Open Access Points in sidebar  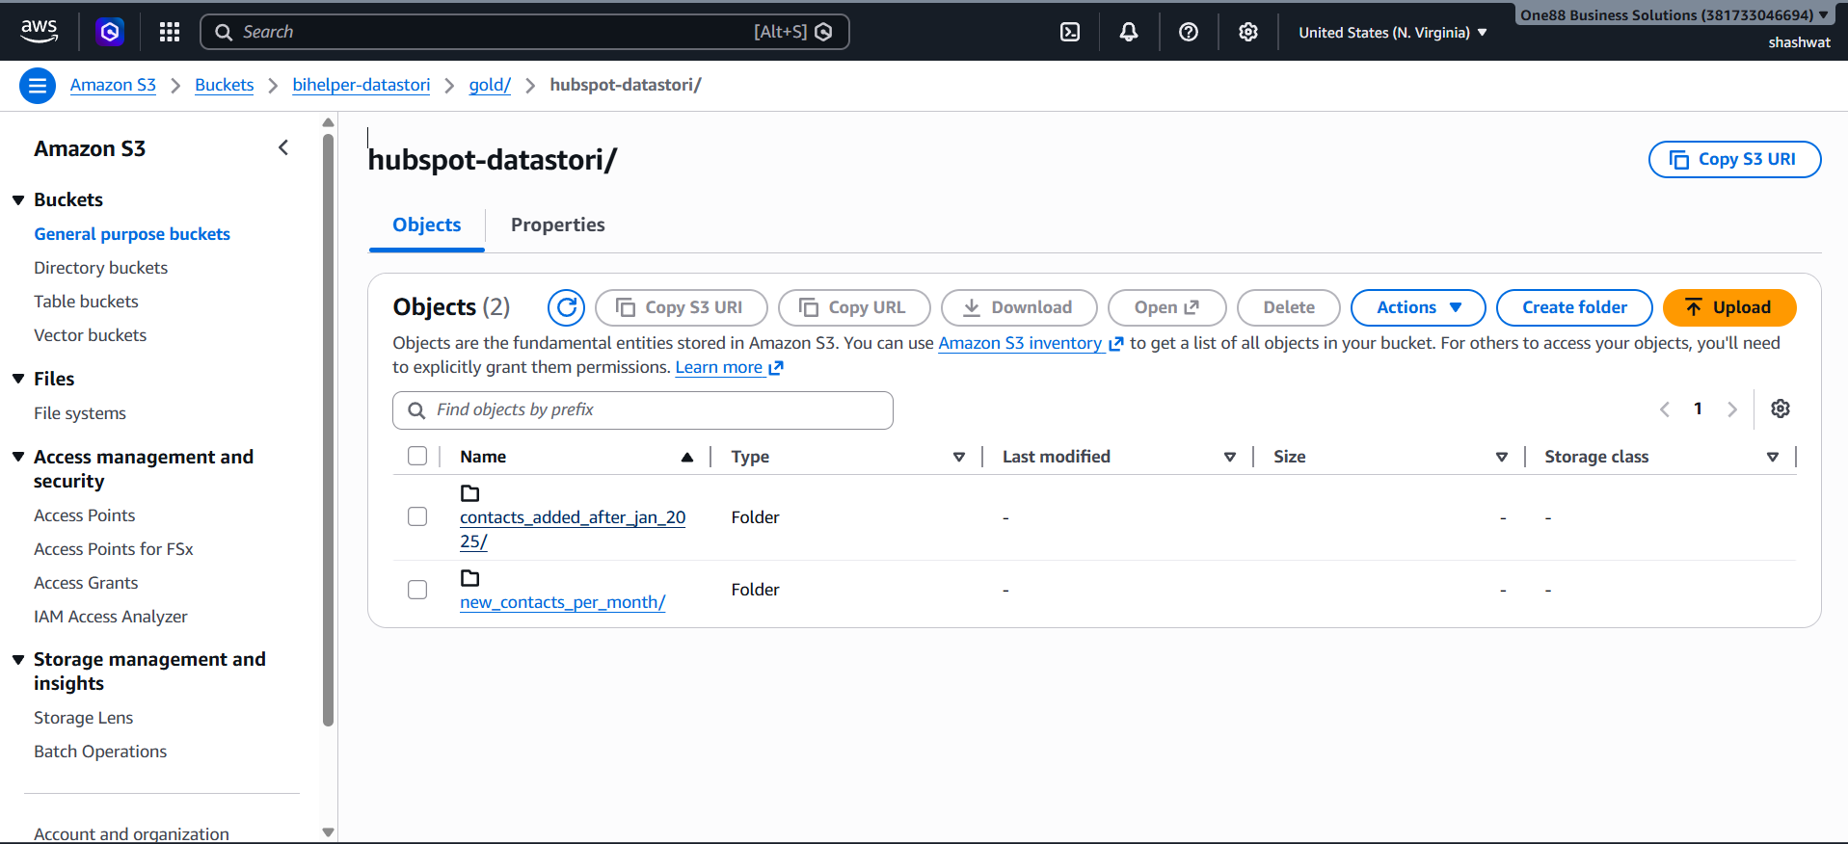(x=84, y=515)
